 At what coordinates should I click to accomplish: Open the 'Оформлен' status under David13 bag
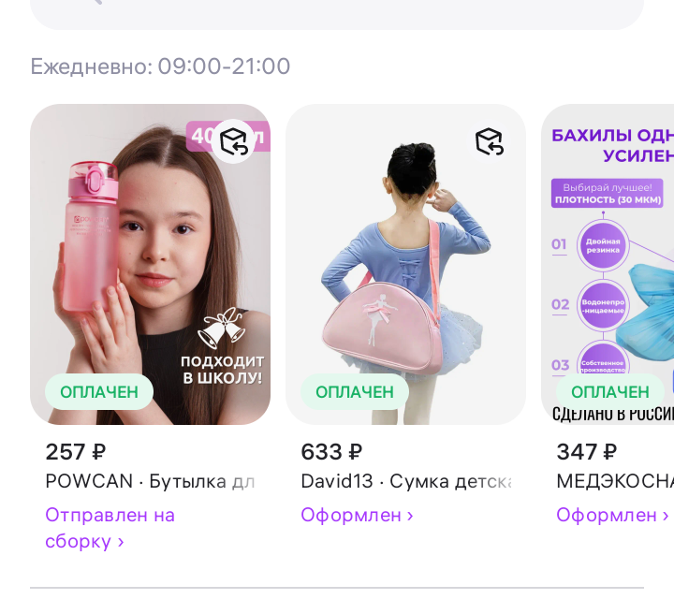pyautogui.click(x=358, y=515)
